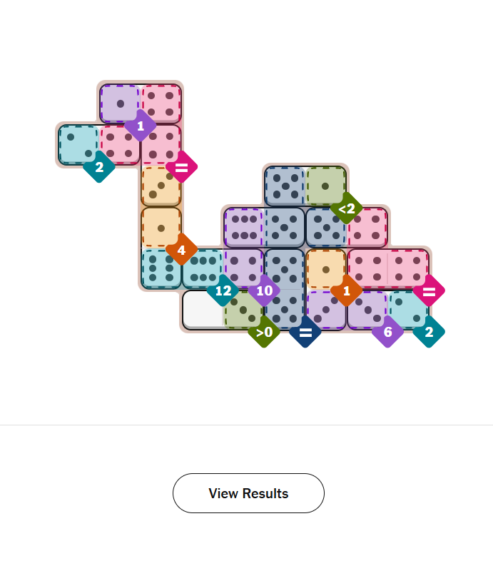Image resolution: width=493 pixels, height=576 pixels.
Task: Click the teal 2 badge beside purple 6 badge
Action: coord(429,332)
